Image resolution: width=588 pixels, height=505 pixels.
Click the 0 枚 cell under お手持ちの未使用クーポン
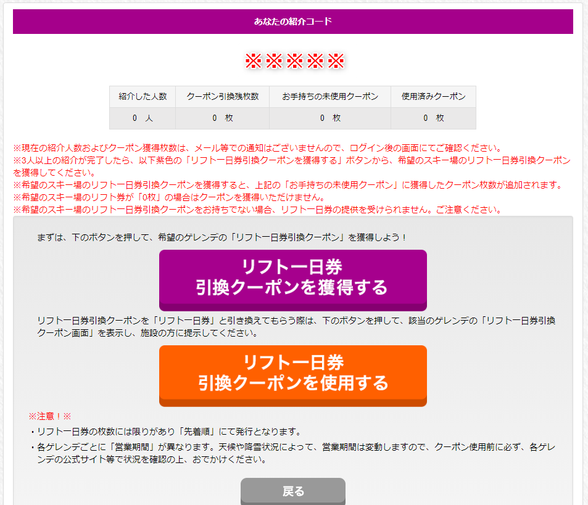coord(330,118)
